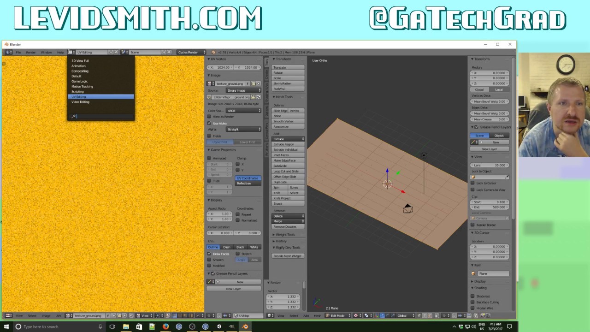
Task: Reload image icon next to file path
Action: (258, 97)
